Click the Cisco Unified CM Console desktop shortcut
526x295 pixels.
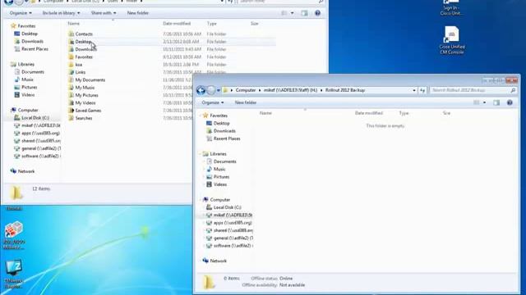click(x=452, y=40)
